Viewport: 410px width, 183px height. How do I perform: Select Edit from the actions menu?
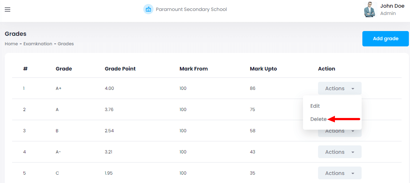coord(315,106)
